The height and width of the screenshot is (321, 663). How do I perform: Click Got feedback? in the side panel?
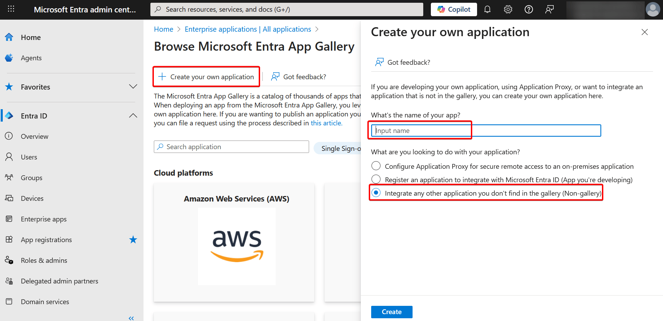coord(403,62)
